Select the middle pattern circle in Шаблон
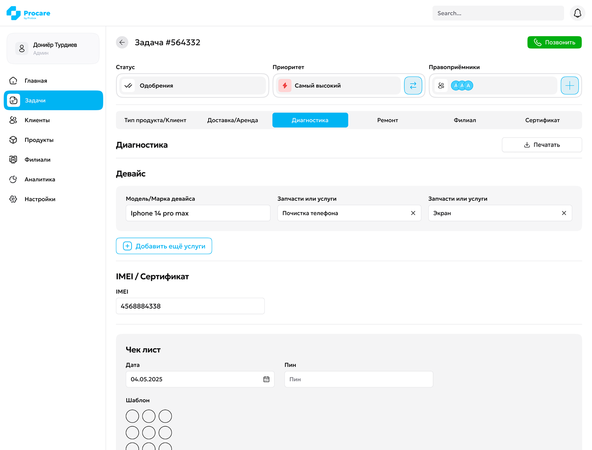Screen dimensions: 592x450 pos(149,433)
